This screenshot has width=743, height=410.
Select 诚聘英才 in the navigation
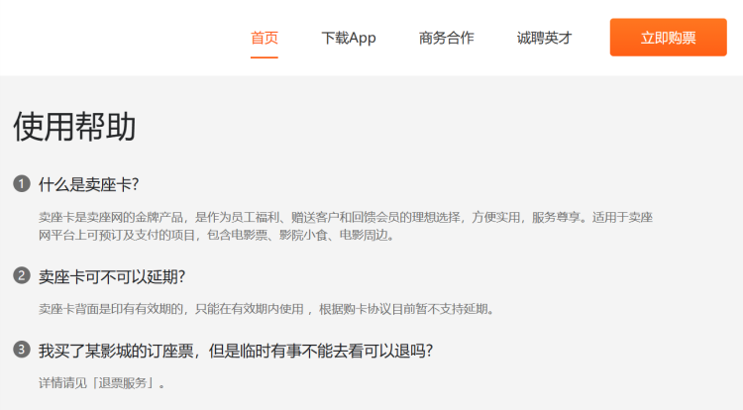tap(544, 38)
